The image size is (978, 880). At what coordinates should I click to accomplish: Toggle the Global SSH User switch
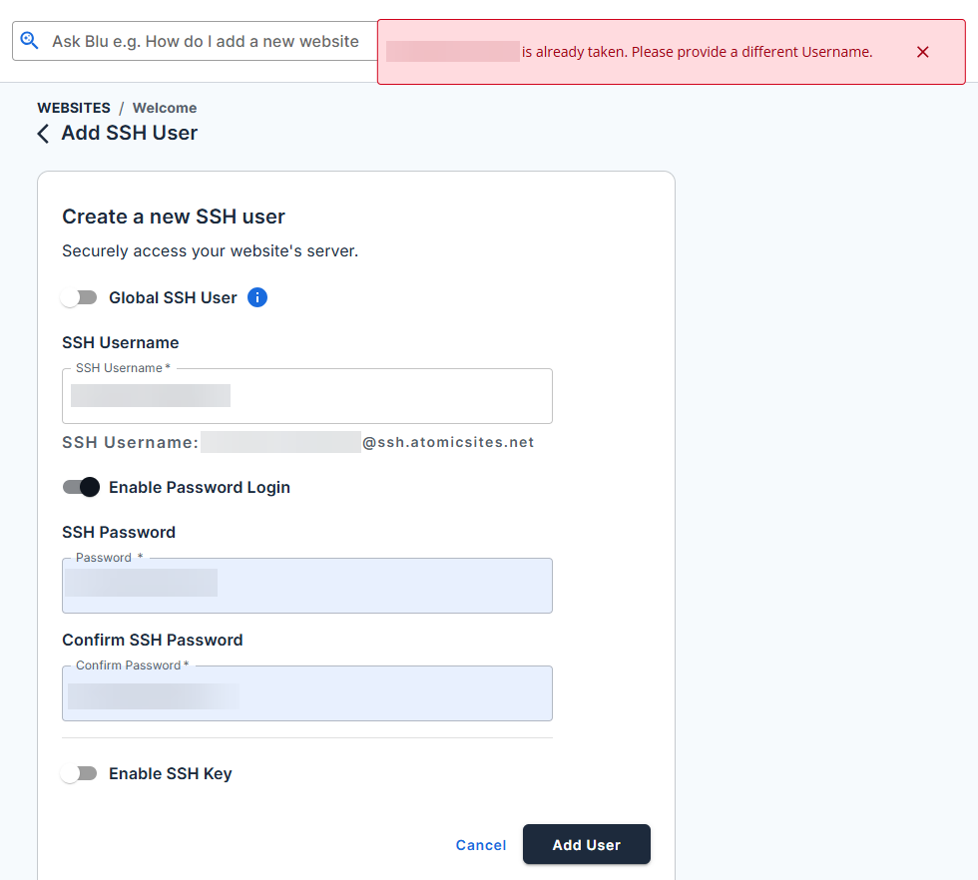[x=79, y=297]
